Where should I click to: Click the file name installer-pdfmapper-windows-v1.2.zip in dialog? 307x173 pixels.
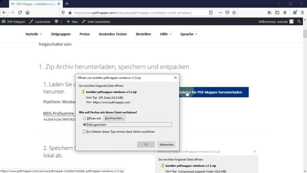tap(111, 92)
